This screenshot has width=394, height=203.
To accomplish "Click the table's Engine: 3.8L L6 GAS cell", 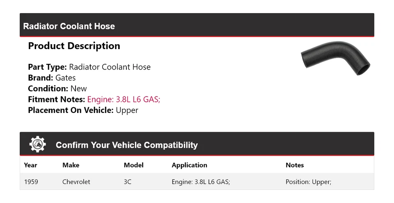I will [x=201, y=182].
